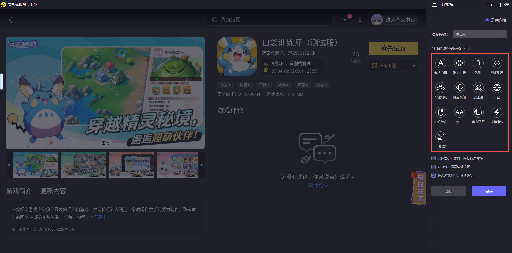The width and height of the screenshot is (512, 253).
Task: Click the 保存 save button
Action: tap(489, 191)
